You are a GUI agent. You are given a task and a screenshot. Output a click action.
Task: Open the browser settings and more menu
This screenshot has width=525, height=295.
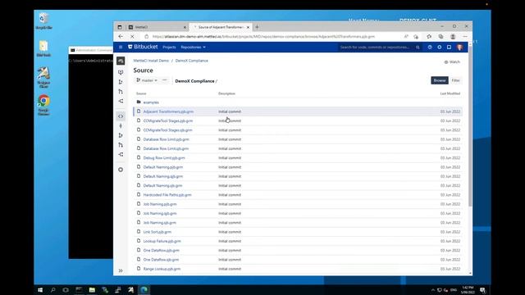tap(465, 36)
